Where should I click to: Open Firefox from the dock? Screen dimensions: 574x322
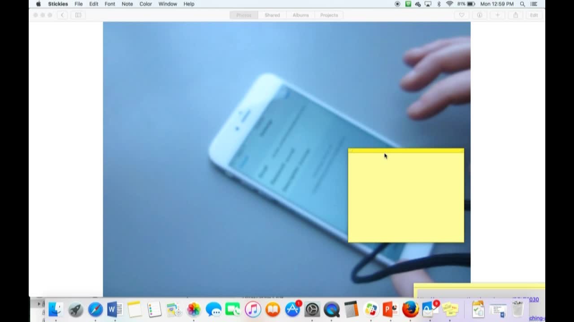point(410,309)
